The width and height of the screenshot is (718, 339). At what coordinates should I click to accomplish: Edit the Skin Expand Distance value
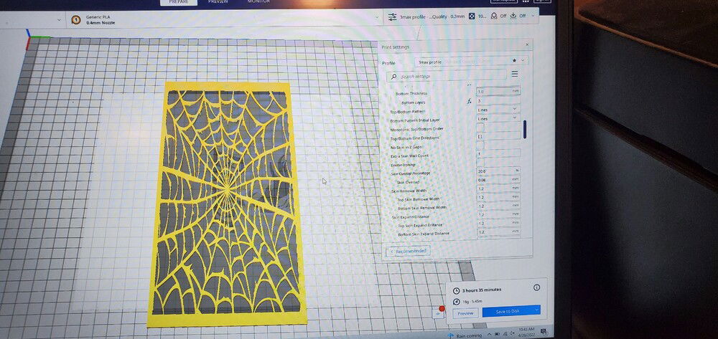coord(498,214)
